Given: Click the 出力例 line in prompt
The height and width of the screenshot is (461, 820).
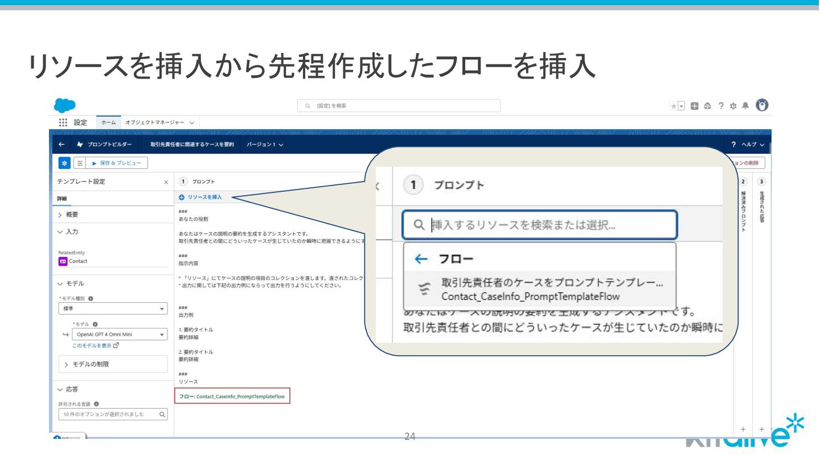Looking at the screenshot, I should coord(186,314).
